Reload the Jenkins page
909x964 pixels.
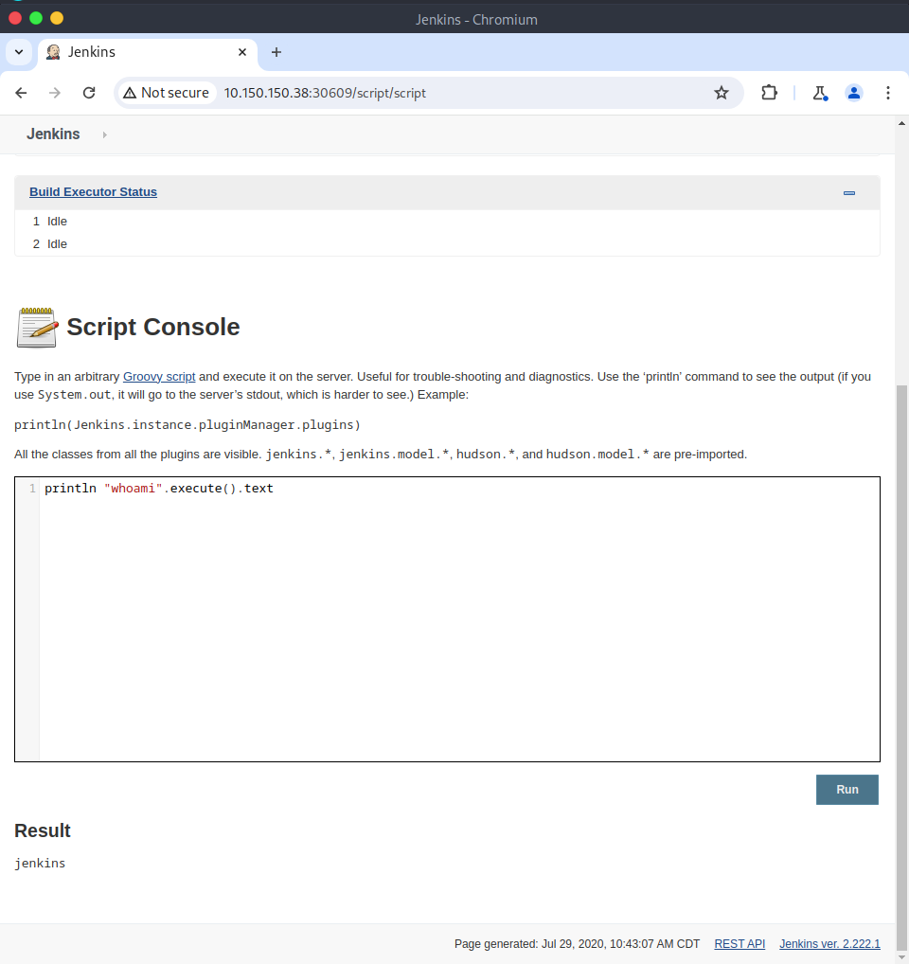click(89, 93)
